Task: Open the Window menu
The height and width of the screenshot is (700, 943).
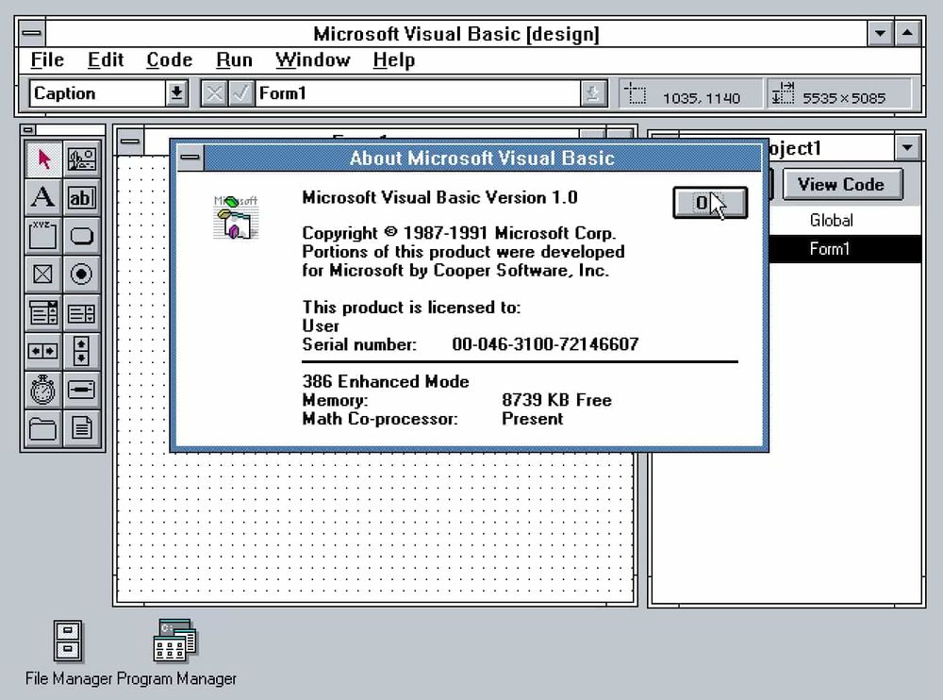Action: 313,60
